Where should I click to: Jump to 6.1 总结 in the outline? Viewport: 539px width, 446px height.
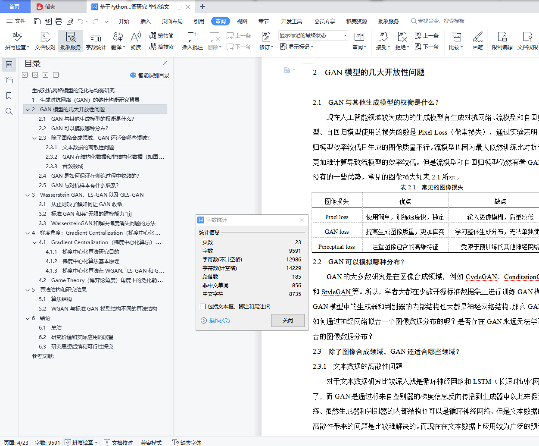coord(50,328)
